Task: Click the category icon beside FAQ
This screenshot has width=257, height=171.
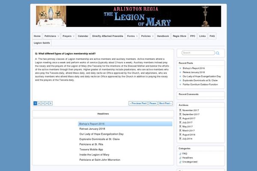Action: [x=180, y=153]
